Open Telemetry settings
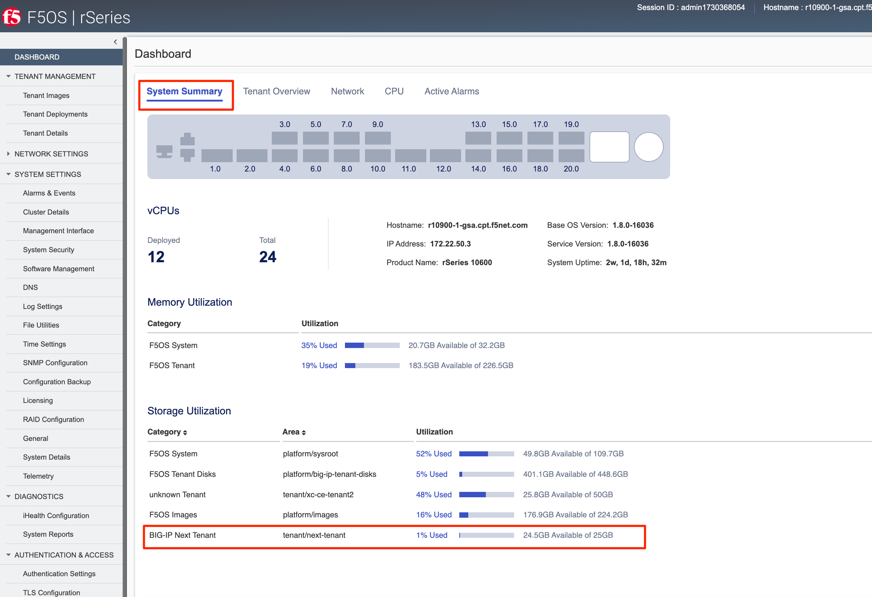Viewport: 872px width, 597px height. [x=38, y=476]
